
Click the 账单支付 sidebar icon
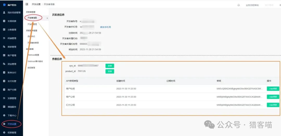pyautogui.click(x=4, y=72)
